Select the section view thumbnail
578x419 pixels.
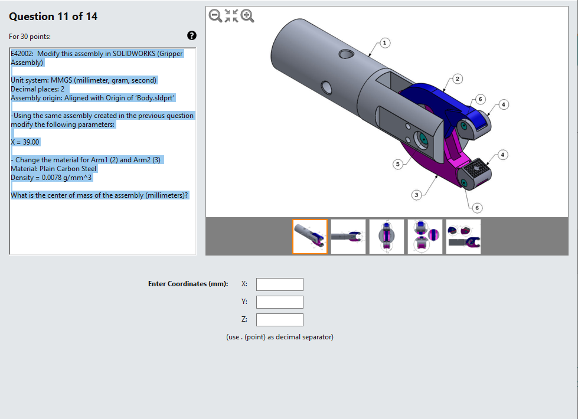pyautogui.click(x=463, y=237)
